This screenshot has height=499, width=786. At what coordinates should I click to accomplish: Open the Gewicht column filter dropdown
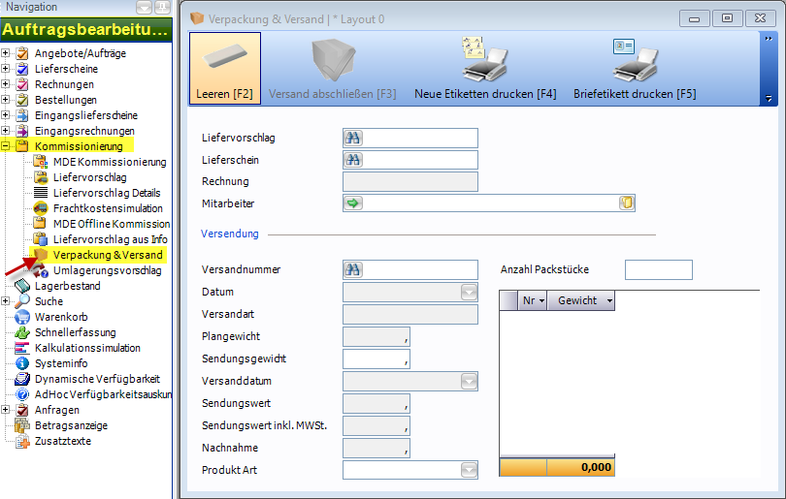coord(608,301)
